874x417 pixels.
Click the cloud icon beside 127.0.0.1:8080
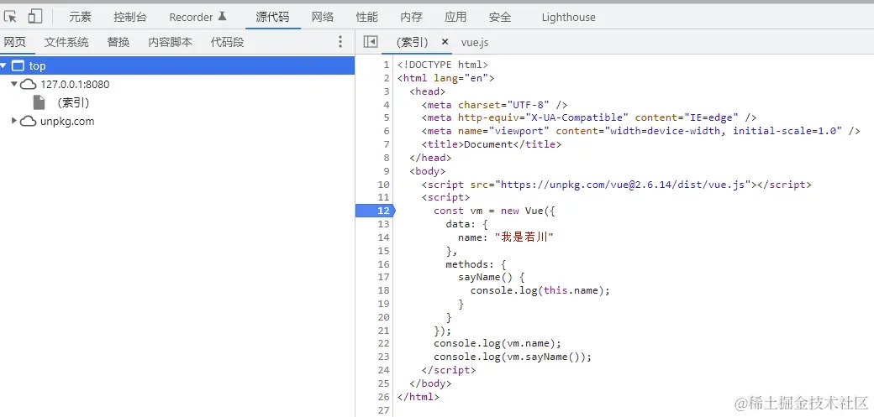tap(29, 85)
